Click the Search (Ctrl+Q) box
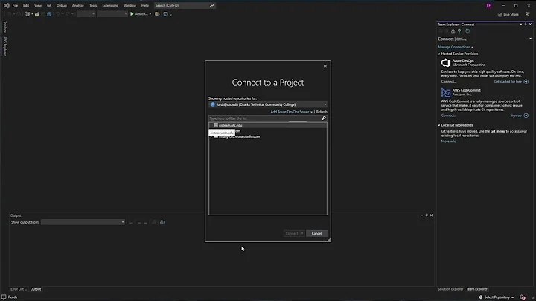 184,5
